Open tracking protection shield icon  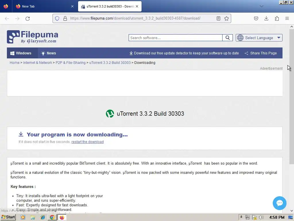(57, 18)
